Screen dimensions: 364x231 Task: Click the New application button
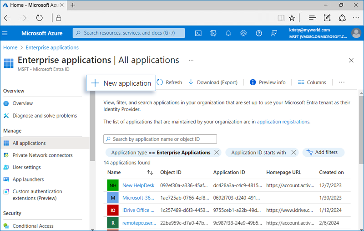pos(121,83)
